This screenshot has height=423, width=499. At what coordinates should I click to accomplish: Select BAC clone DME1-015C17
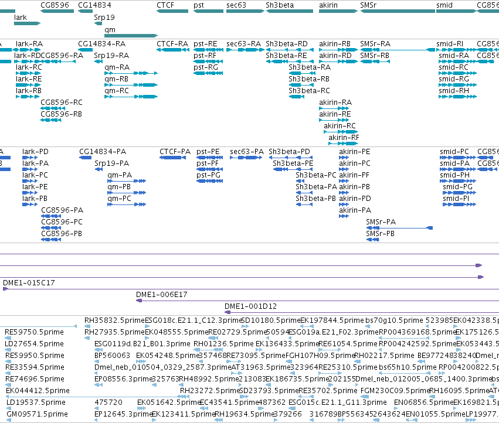pyautogui.click(x=29, y=283)
